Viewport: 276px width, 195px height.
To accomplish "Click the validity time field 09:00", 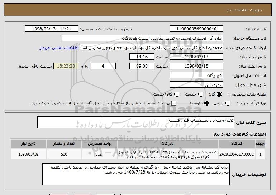I will (142, 66).
